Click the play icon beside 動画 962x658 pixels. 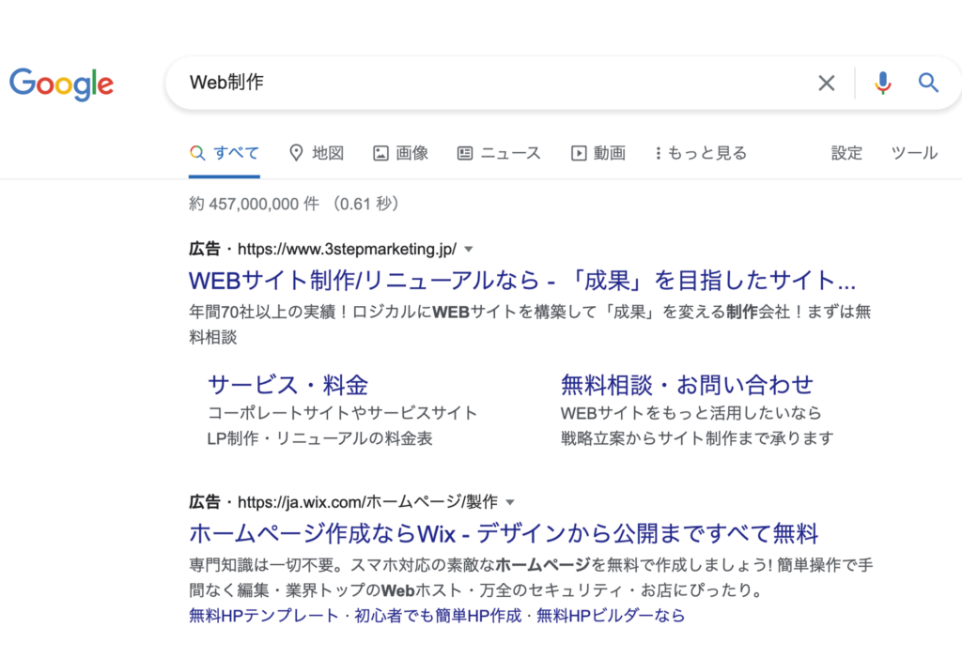[x=579, y=153]
